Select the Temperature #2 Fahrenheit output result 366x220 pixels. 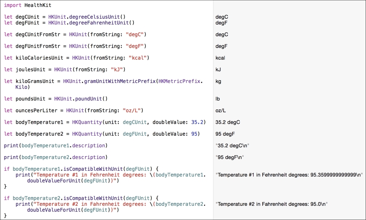[x=272, y=204]
